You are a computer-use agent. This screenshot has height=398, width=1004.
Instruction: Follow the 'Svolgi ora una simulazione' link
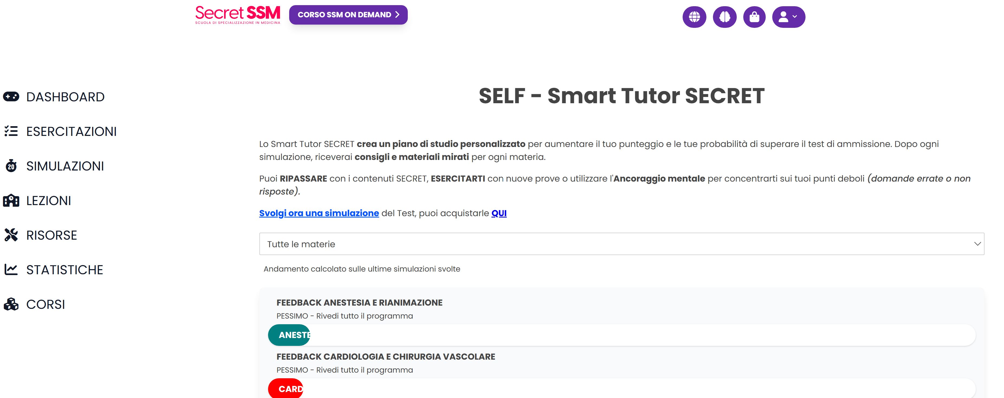[x=319, y=213]
